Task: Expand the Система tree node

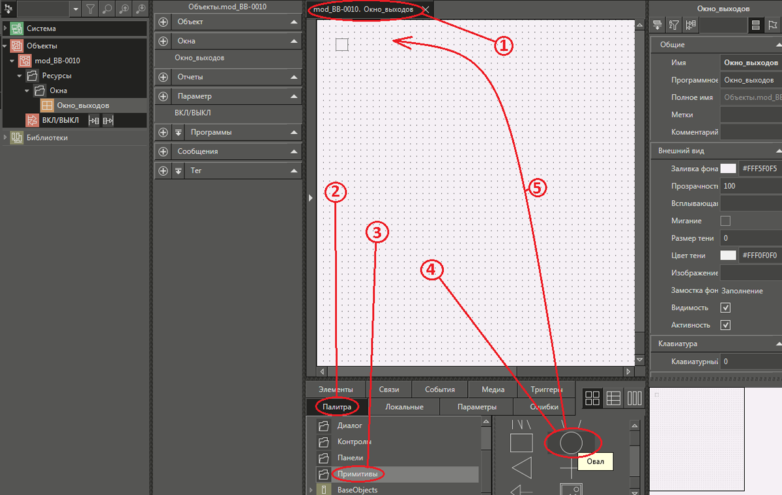Action: coord(6,29)
